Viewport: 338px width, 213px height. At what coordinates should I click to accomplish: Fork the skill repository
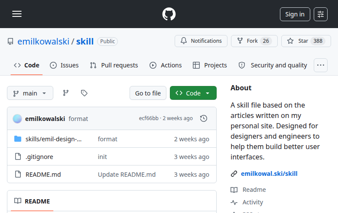[254, 41]
